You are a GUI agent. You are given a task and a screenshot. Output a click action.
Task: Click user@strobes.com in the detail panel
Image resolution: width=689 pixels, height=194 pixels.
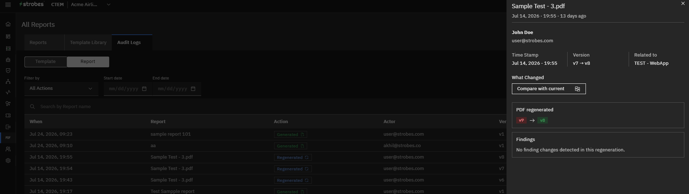pos(532,41)
